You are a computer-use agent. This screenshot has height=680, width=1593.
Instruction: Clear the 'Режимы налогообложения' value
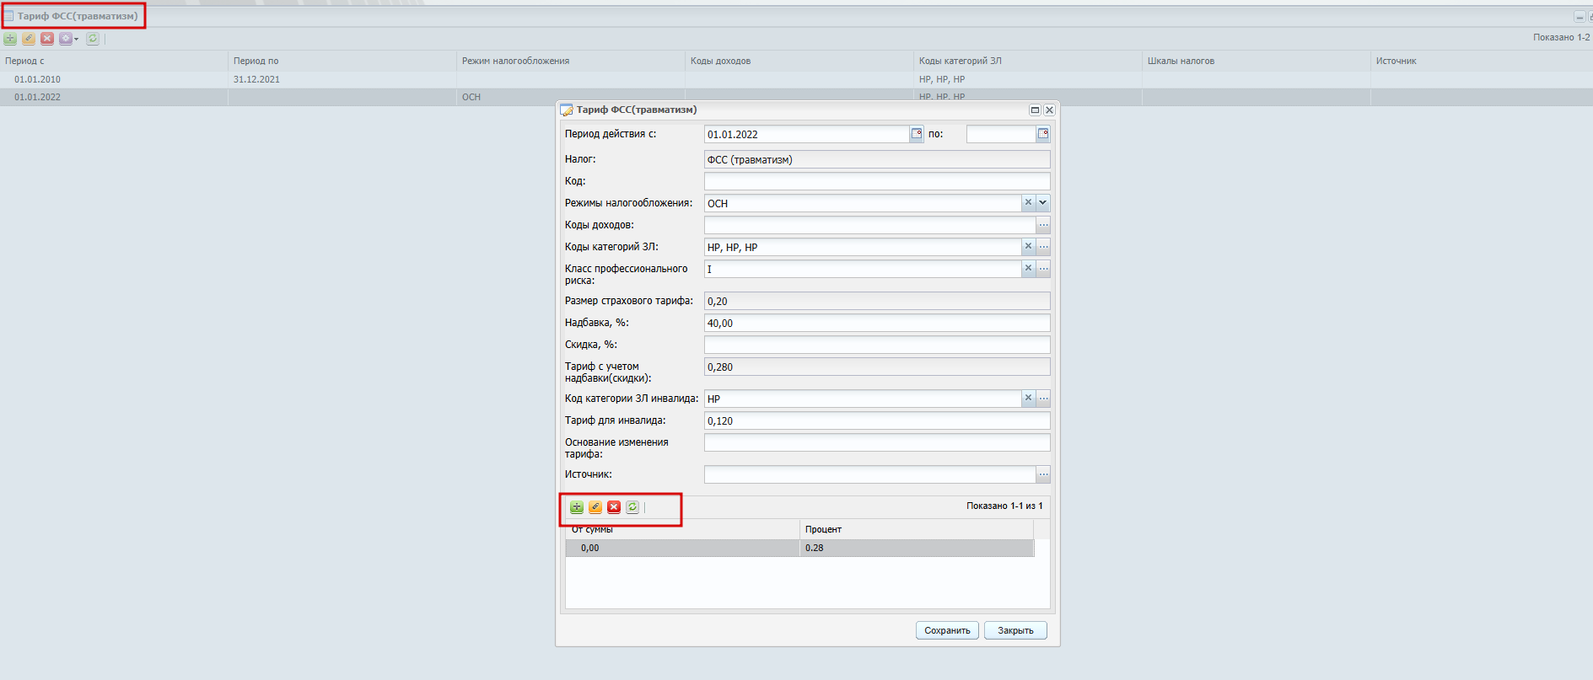[x=1028, y=203]
